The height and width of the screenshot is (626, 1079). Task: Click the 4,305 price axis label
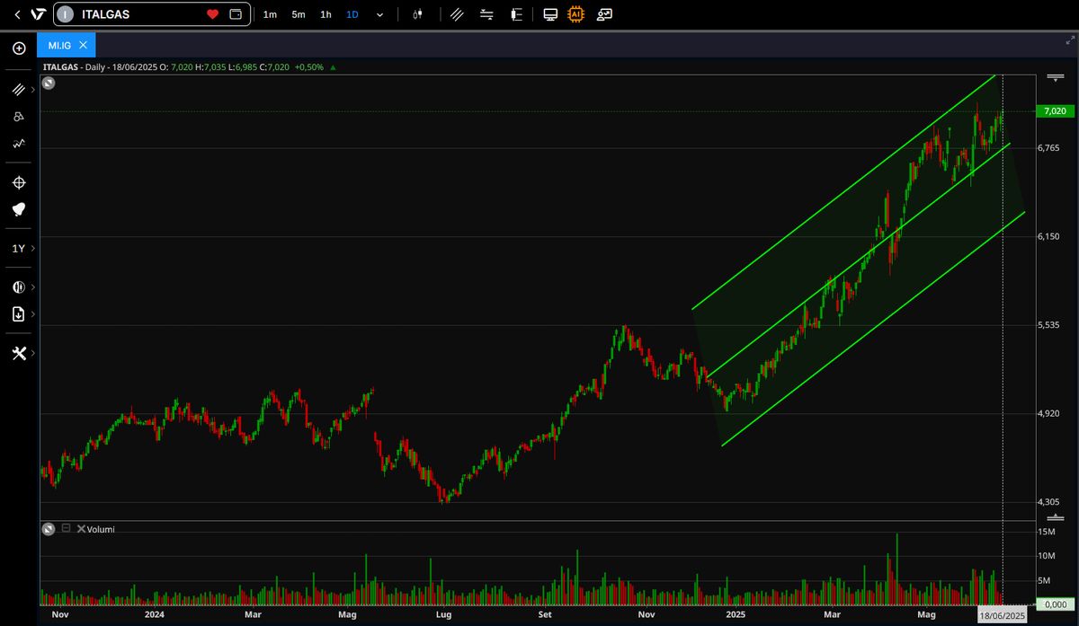[1048, 502]
